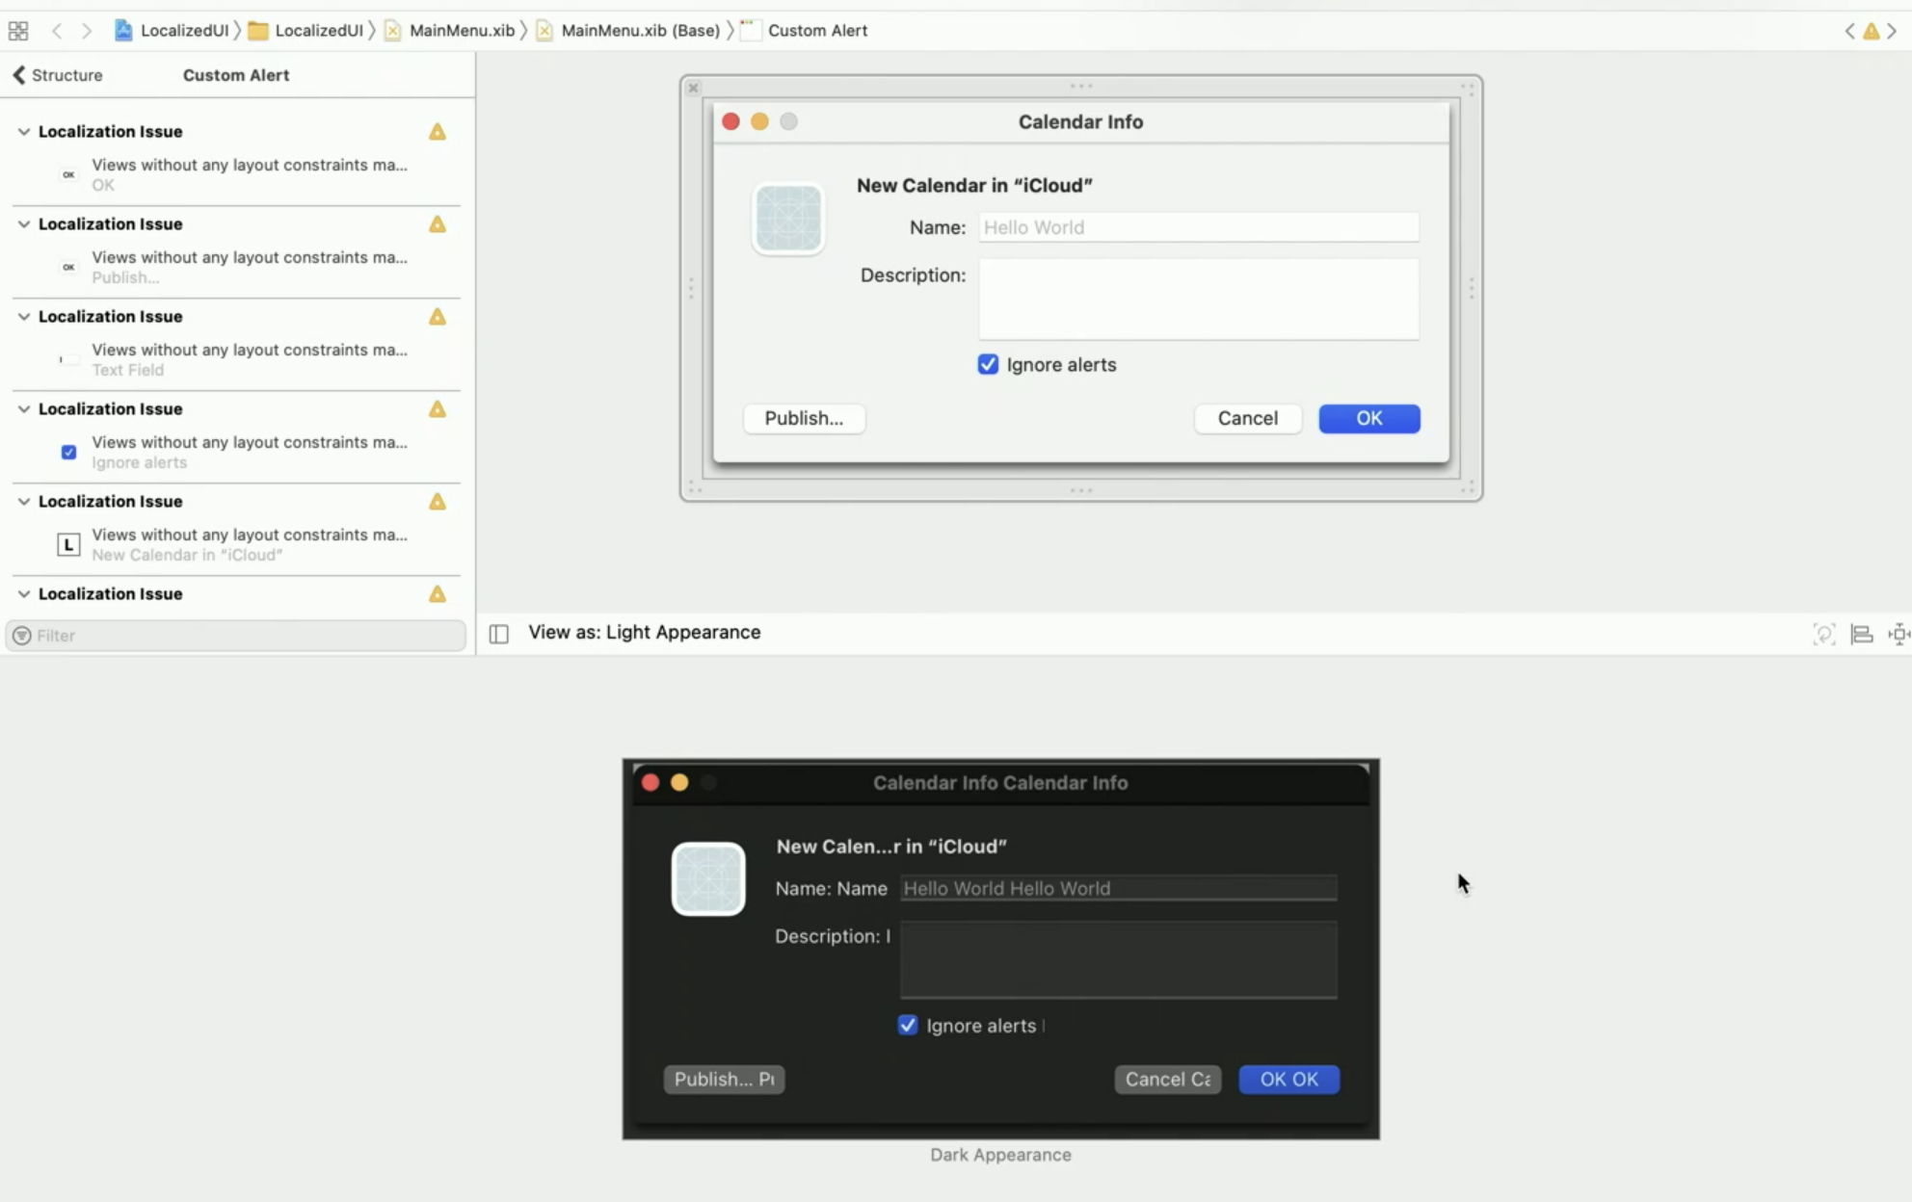Click the Align layout icon
Screen dimensions: 1912x1202
click(x=1862, y=634)
